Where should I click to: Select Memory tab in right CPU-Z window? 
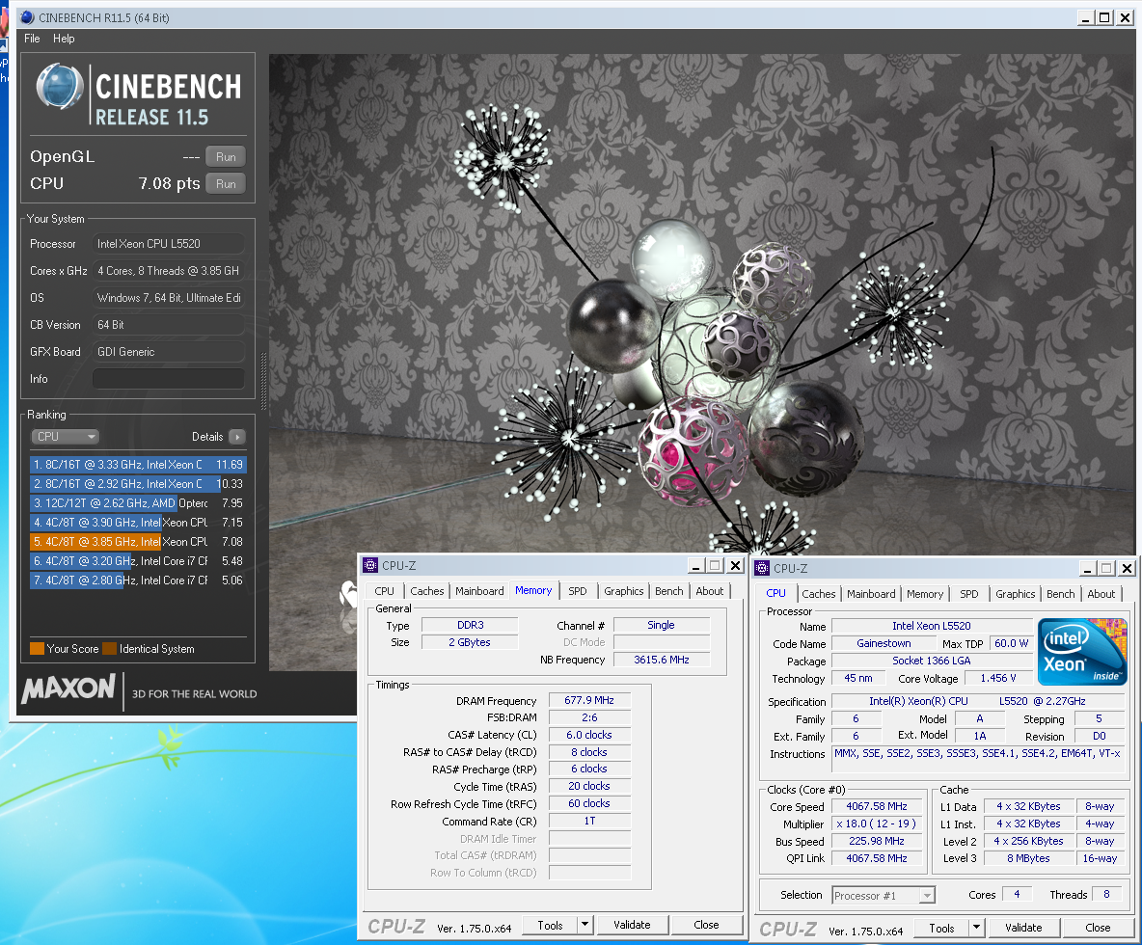[x=925, y=594]
